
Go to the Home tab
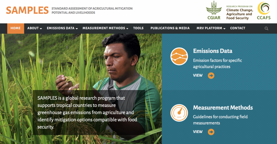coord(15,28)
